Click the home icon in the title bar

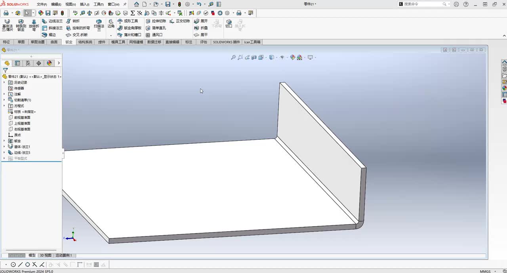click(137, 4)
